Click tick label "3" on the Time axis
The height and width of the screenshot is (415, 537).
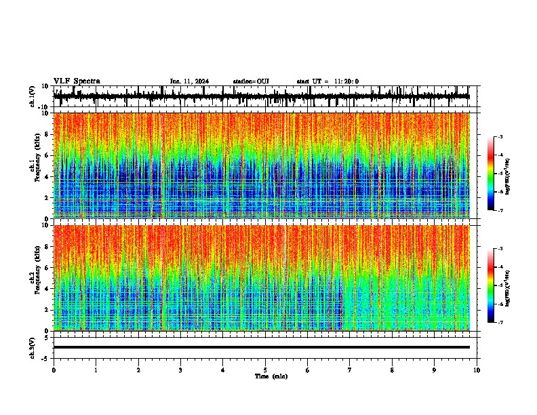pyautogui.click(x=180, y=370)
